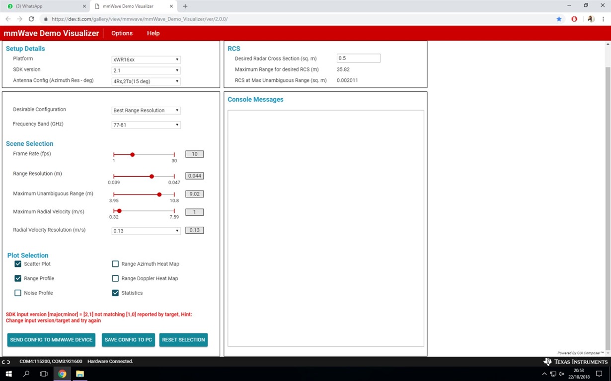This screenshot has width=611, height=381.
Task: Open the Help menu
Action: 153,33
